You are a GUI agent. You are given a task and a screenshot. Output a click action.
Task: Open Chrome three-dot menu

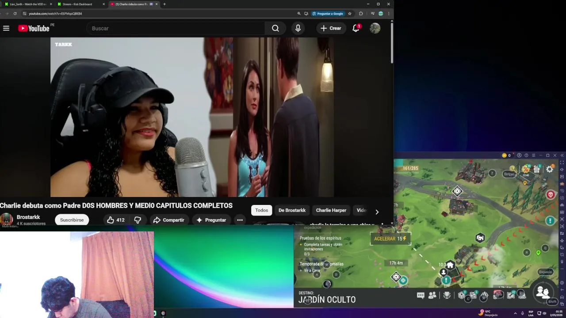pyautogui.click(x=389, y=14)
